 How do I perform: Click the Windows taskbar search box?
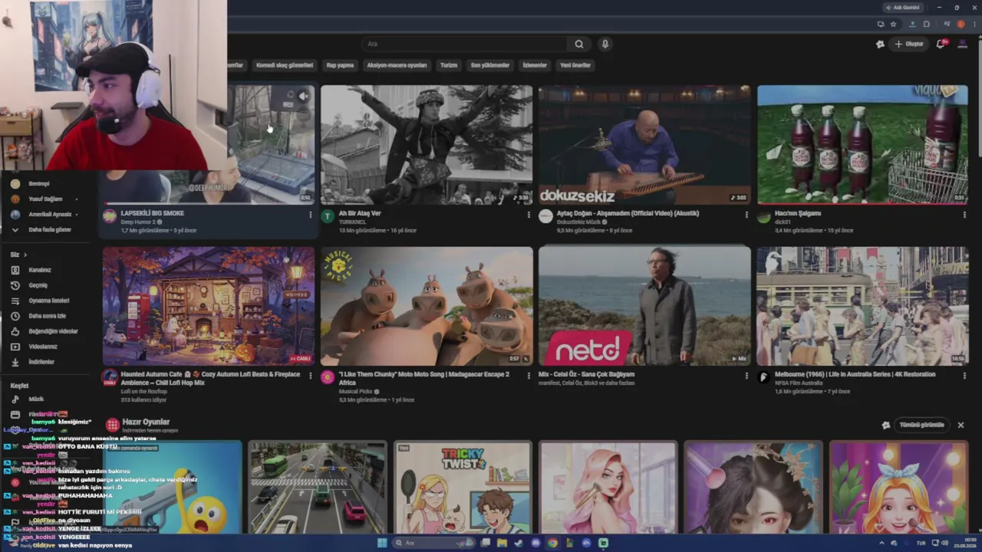[433, 543]
